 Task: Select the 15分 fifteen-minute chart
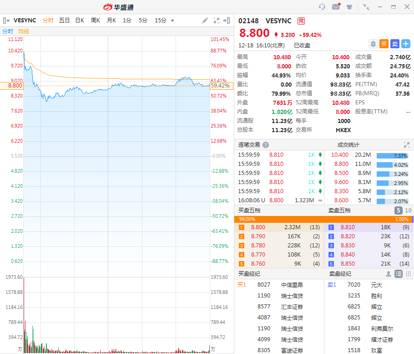click(x=161, y=21)
